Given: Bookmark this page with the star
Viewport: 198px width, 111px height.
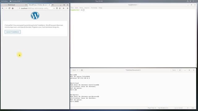Looking at the screenshot, I should 60,8.
